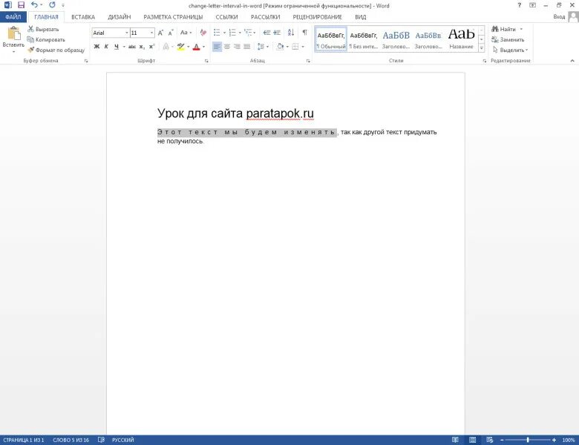Open font color dropdown arrow
579x445 pixels.
[x=204, y=47]
